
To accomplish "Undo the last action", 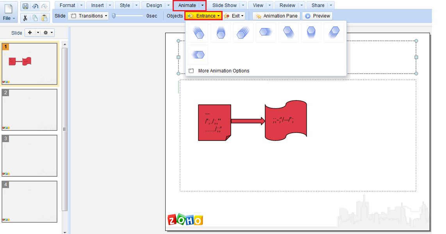I will pyautogui.click(x=35, y=6).
